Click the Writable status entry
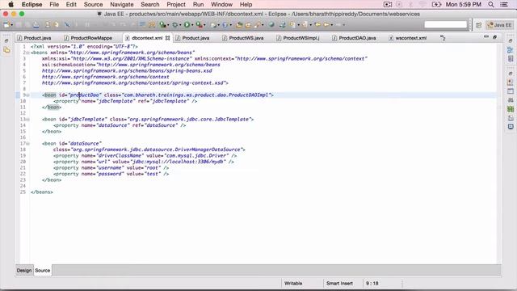 click(x=293, y=284)
